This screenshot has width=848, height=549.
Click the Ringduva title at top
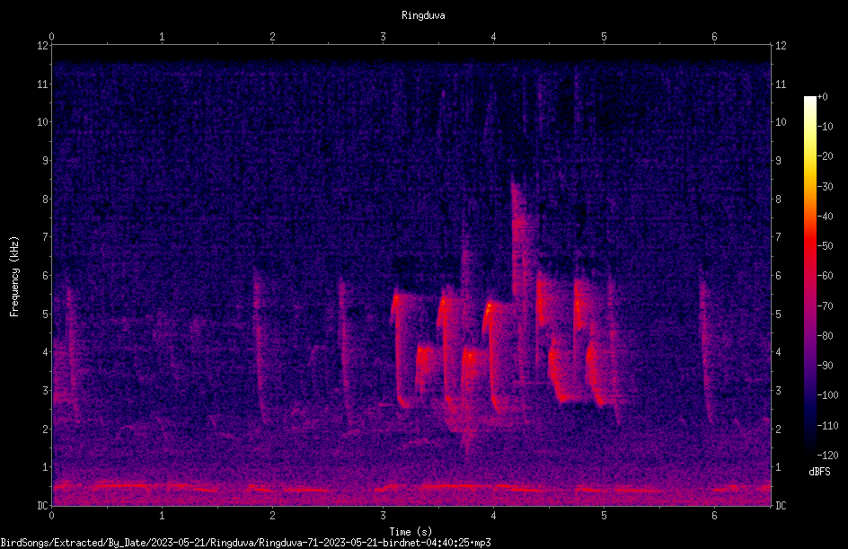point(423,15)
